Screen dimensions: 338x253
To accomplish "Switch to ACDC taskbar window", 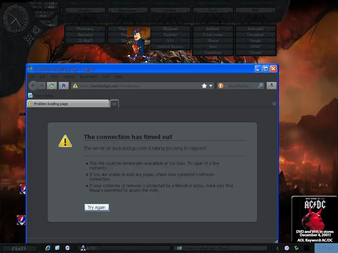I will pos(124,248).
